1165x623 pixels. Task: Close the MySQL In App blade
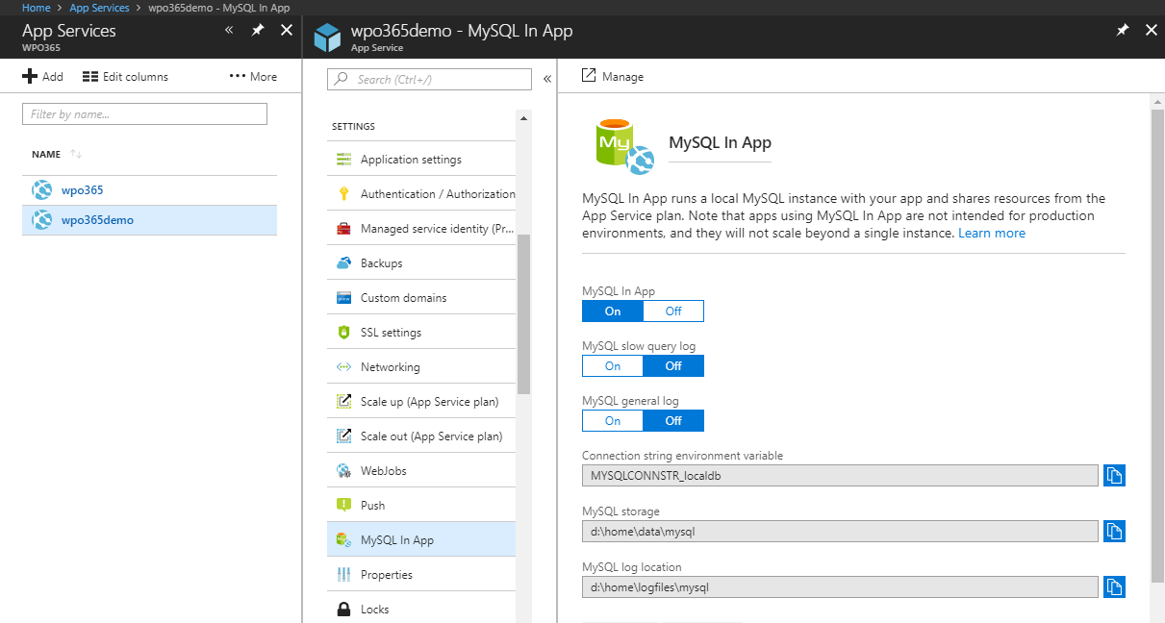pyautogui.click(x=1152, y=30)
